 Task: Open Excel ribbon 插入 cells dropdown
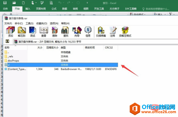(160, 14)
